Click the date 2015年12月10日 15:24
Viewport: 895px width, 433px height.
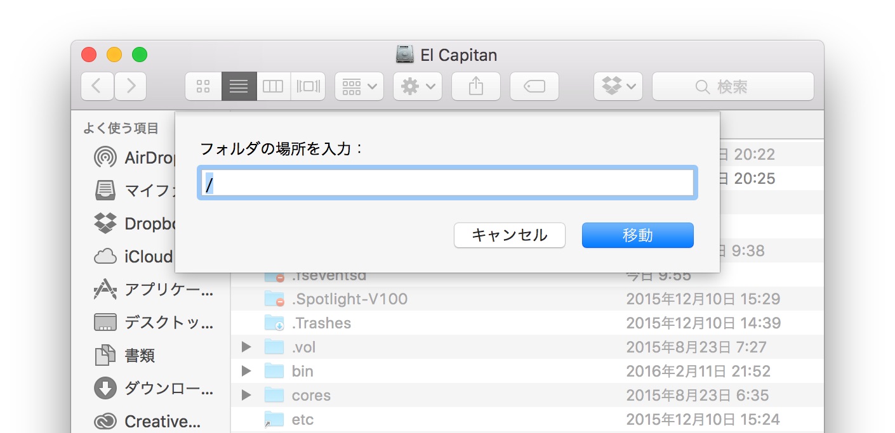pyautogui.click(x=703, y=420)
